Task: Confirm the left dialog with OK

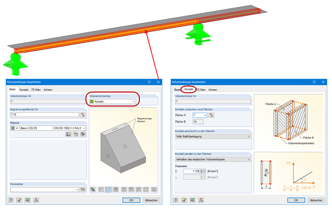Action: point(131,200)
